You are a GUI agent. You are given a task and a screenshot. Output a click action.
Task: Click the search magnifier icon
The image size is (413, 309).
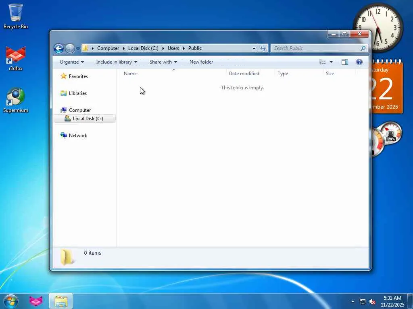363,48
